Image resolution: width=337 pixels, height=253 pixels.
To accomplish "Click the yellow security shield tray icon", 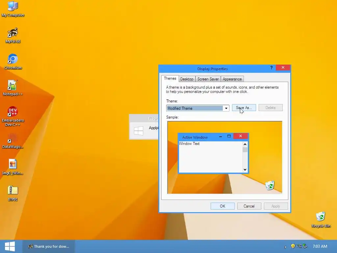I will click(293, 246).
